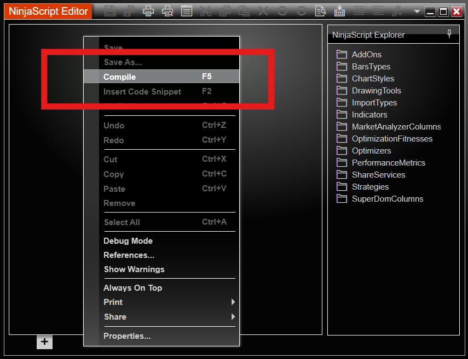
Task: Open the MarketAnalyzerColumns folder
Action: [389, 127]
